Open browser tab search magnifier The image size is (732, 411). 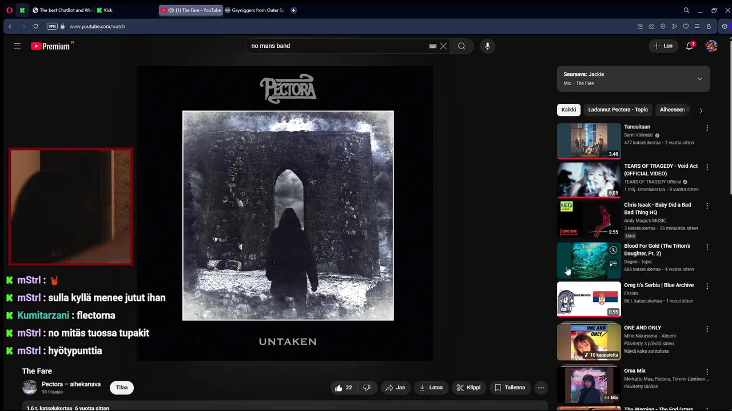pos(686,10)
